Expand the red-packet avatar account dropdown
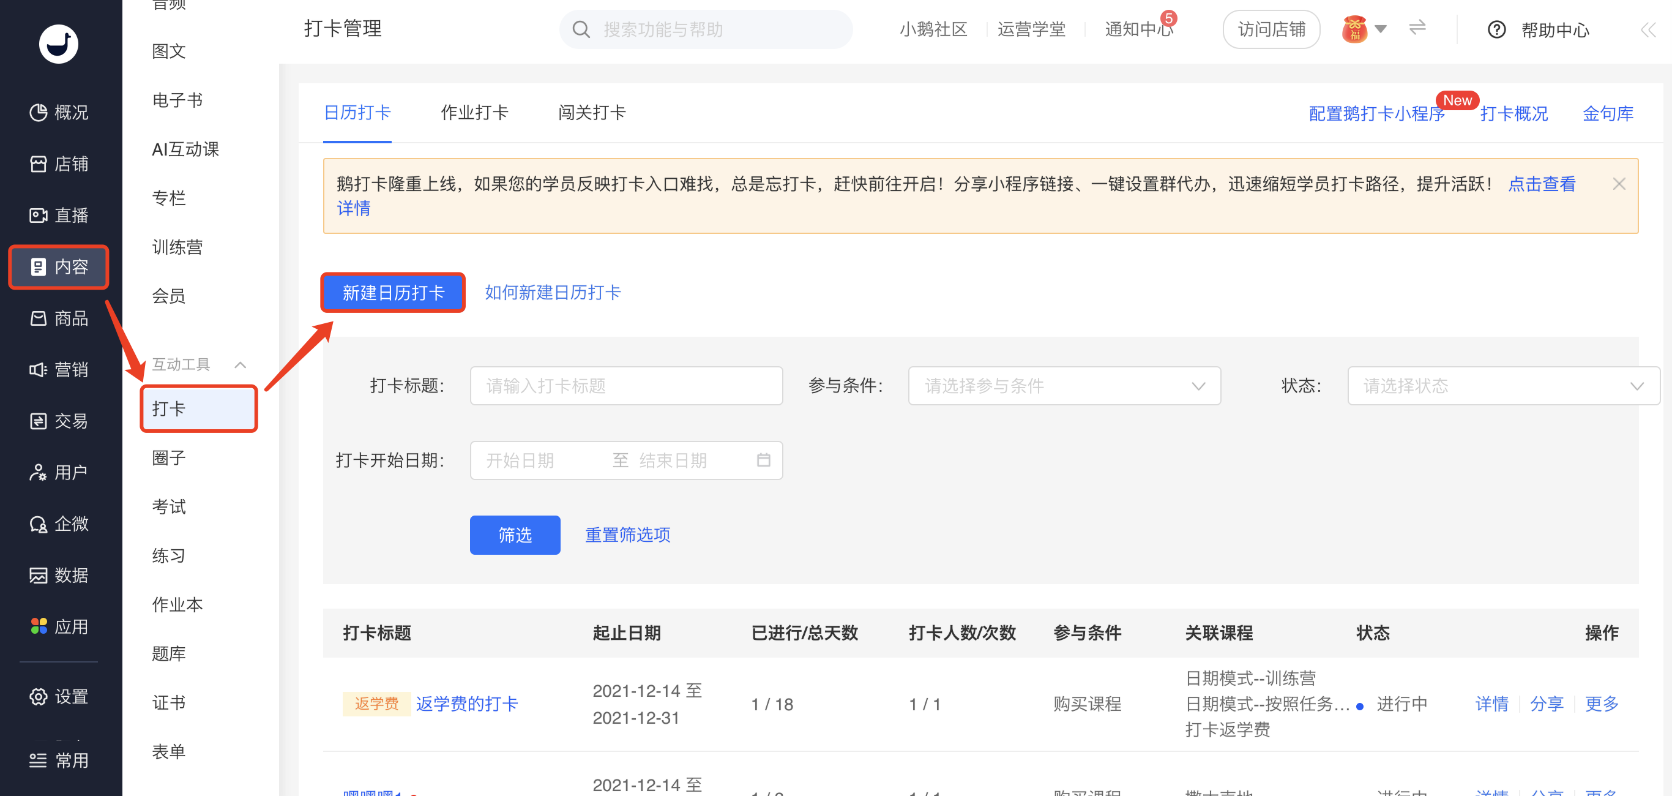1672x796 pixels. 1381,29
